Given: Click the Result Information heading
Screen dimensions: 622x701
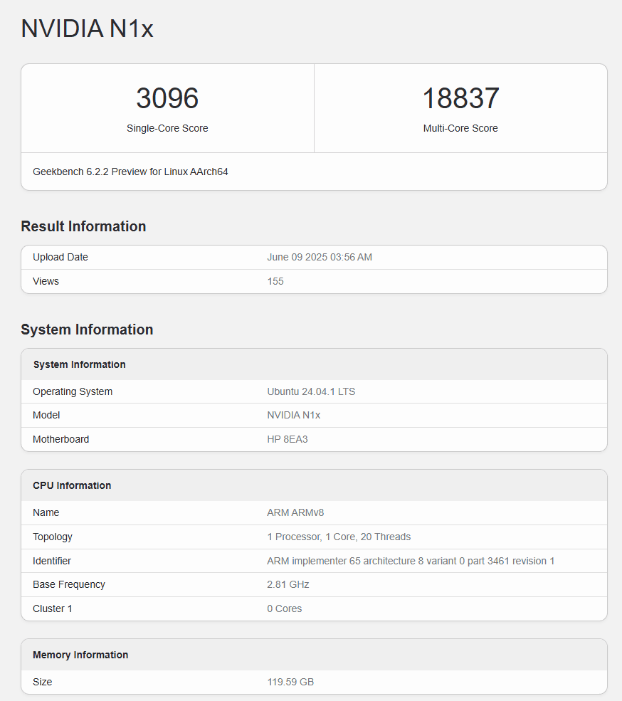Looking at the screenshot, I should click(x=83, y=226).
